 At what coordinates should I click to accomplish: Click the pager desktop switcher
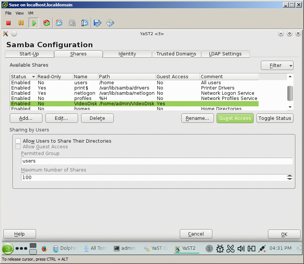[33, 249]
